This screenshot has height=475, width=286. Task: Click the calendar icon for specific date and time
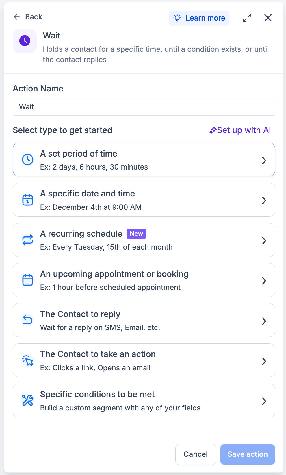click(28, 200)
